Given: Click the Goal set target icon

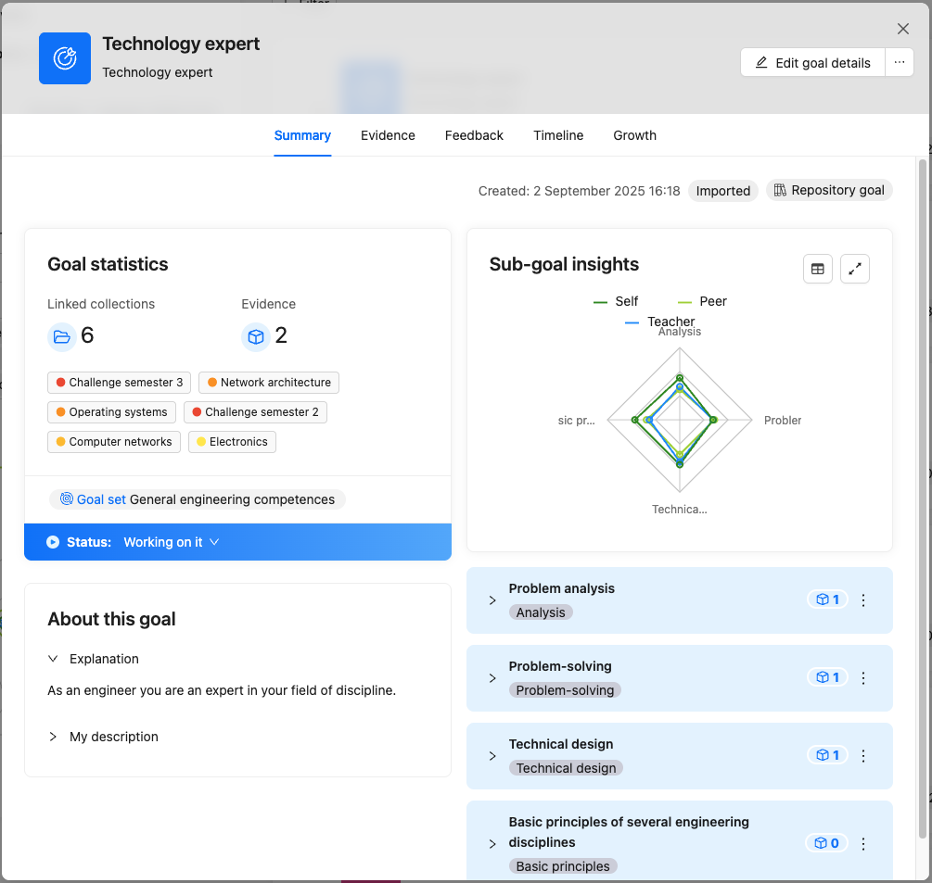Looking at the screenshot, I should [67, 498].
